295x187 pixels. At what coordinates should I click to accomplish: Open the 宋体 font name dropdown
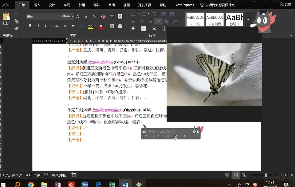(x=61, y=17)
